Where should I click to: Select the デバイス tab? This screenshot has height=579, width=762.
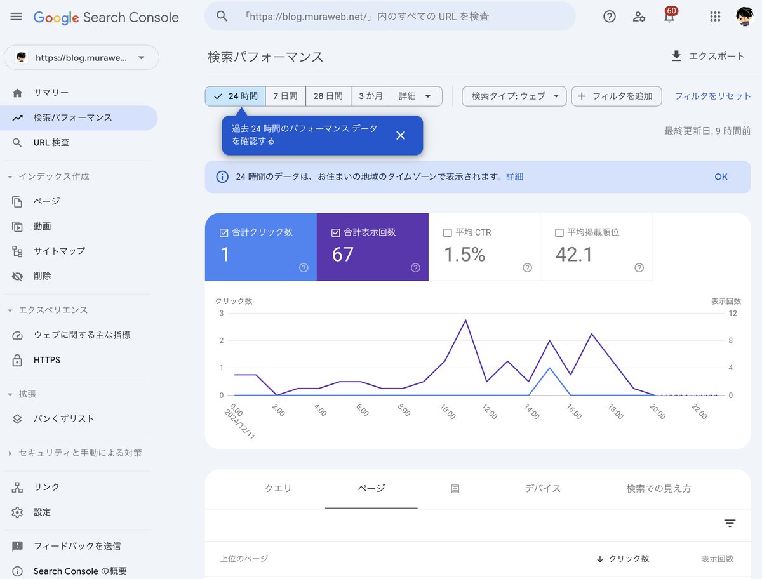542,488
